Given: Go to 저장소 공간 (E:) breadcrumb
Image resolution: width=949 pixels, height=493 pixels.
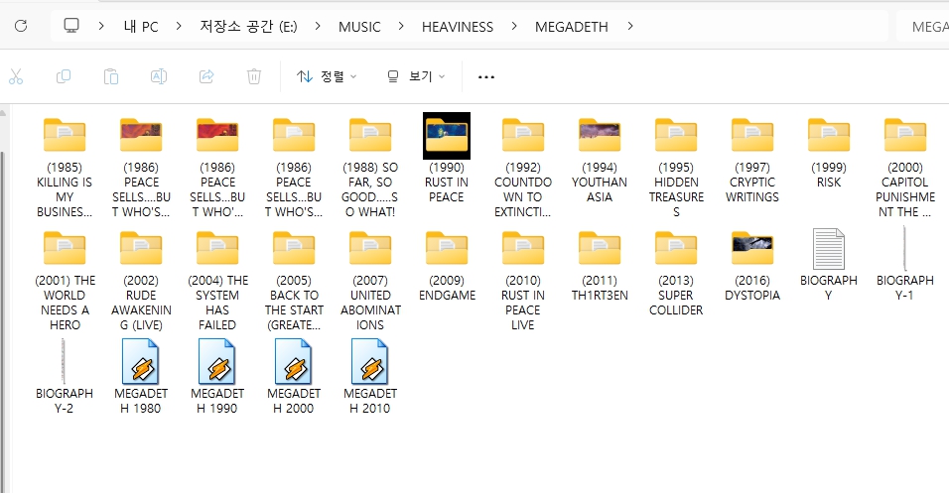Looking at the screenshot, I should (248, 26).
